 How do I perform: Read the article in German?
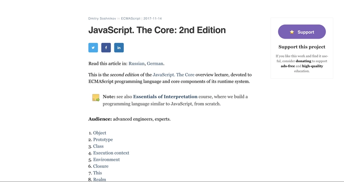click(x=155, y=64)
